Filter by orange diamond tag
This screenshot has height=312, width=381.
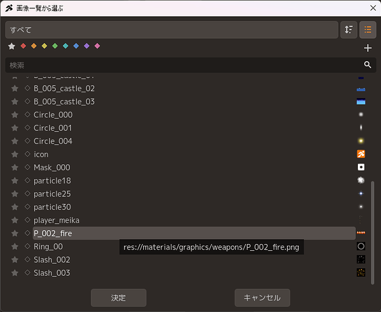(x=34, y=46)
